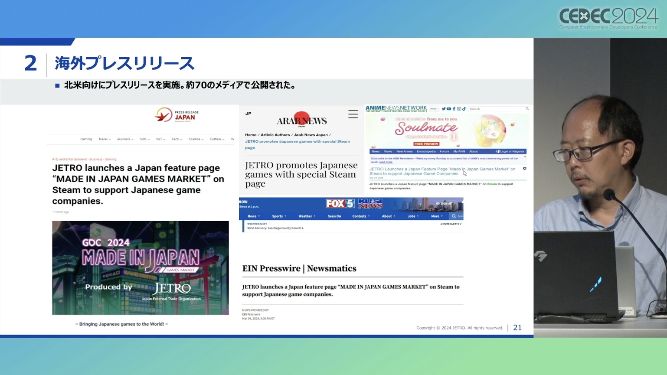The height and width of the screenshot is (375, 667).
Task: Open About tab on Anime News Network
Action: 474,151
